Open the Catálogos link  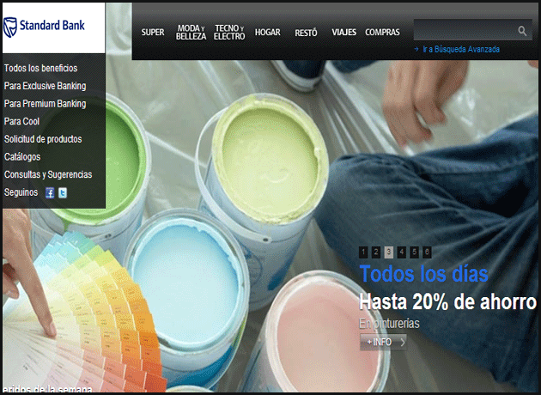[x=22, y=157]
